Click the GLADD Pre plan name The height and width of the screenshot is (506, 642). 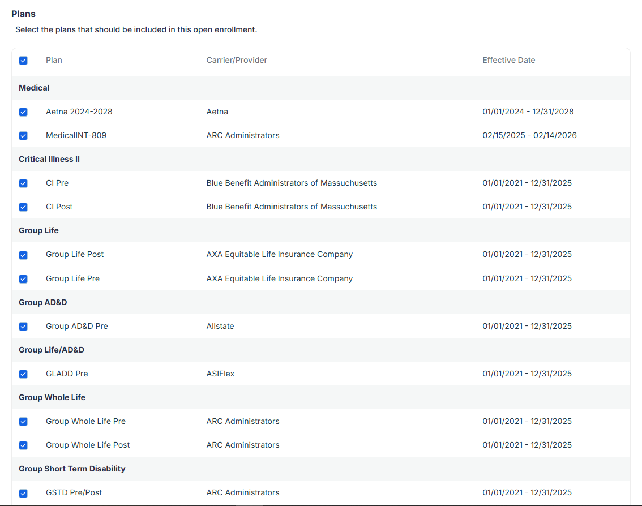[x=67, y=374]
